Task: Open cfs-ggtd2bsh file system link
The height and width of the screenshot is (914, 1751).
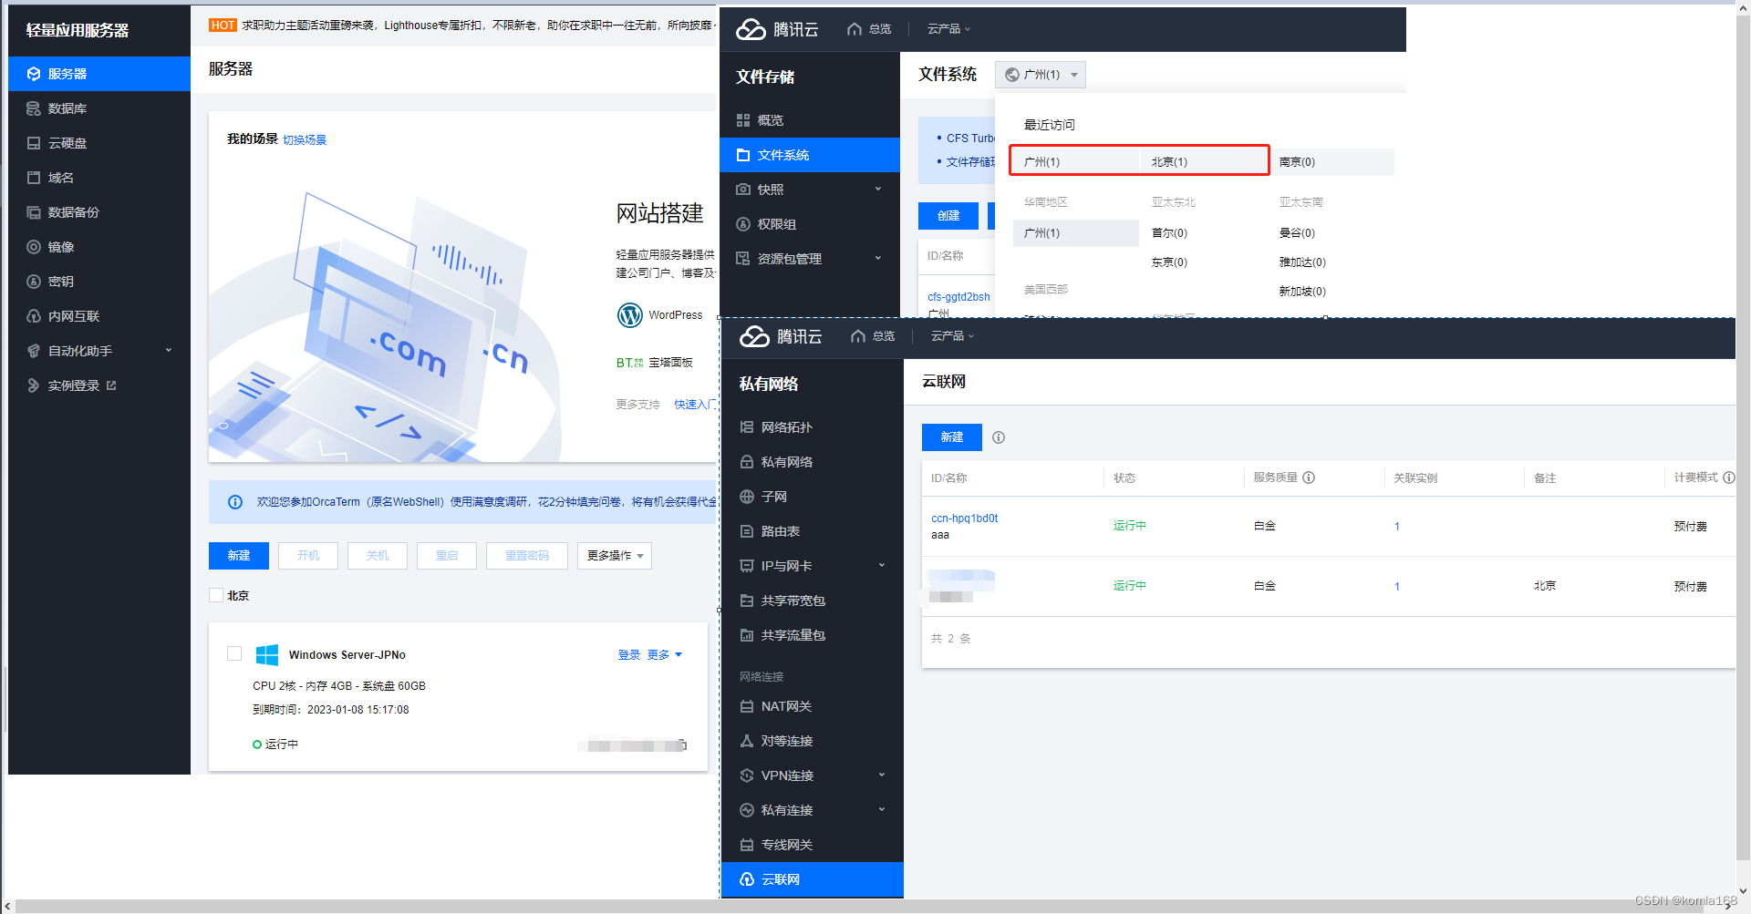Action: click(x=958, y=297)
